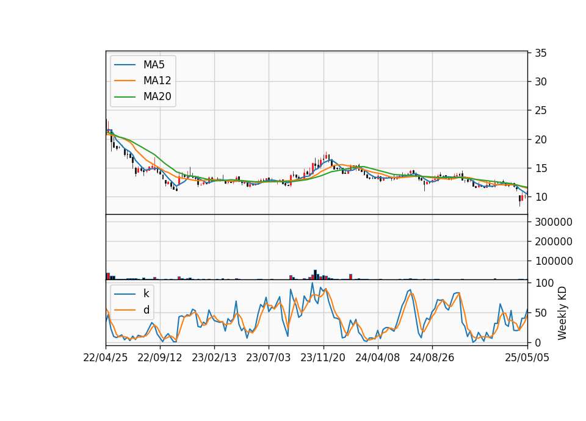Image resolution: width=586 pixels, height=421 pixels.
Task: Click the 22/09/12 date tick label
Action: (159, 358)
